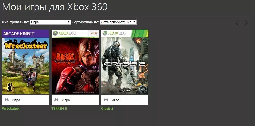Click the gamepad icon under Crysis 2

(106, 100)
